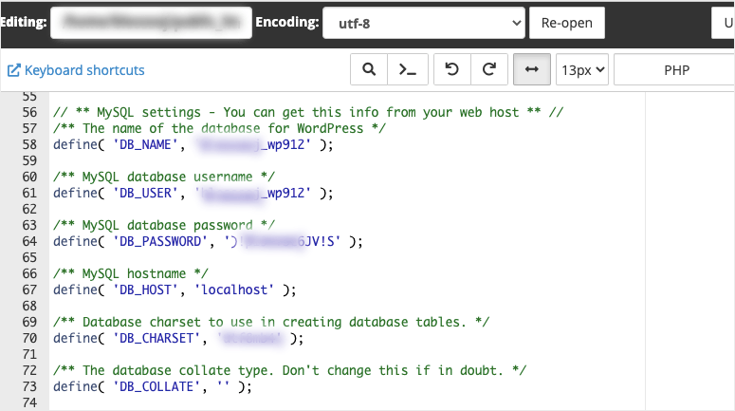Image resolution: width=735 pixels, height=411 pixels.
Task: Click the 'DB_PASSWORD' string on line 64
Action: tap(160, 241)
